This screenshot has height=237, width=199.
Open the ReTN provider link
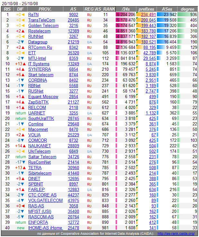point(33,15)
